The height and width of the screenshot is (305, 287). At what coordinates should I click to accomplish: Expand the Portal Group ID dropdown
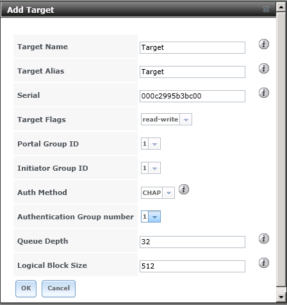pos(151,144)
